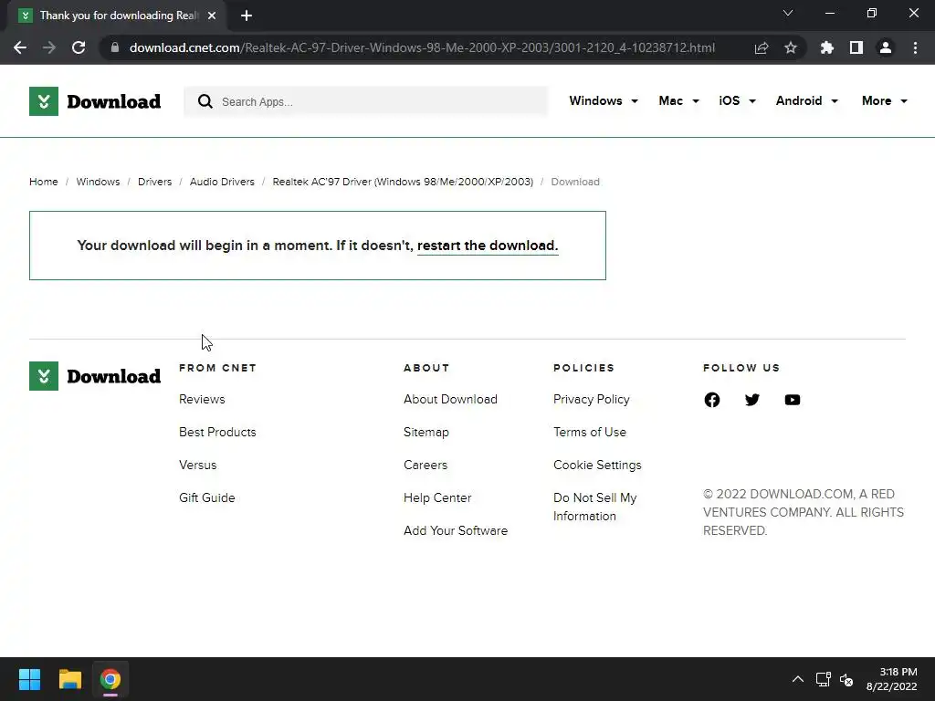The width and height of the screenshot is (935, 701).
Task: Open the Extensions puzzle icon
Action: [x=827, y=47]
